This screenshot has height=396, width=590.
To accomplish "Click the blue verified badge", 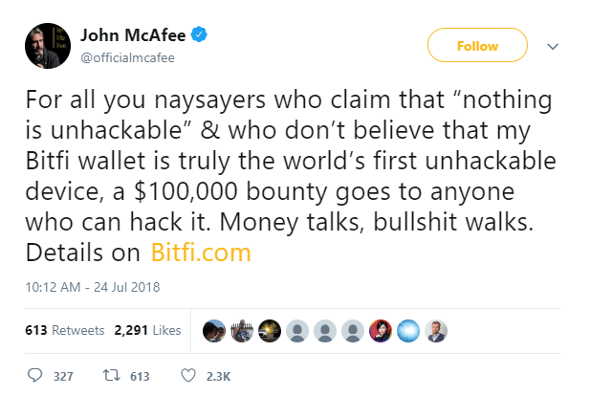I will pyautogui.click(x=203, y=35).
